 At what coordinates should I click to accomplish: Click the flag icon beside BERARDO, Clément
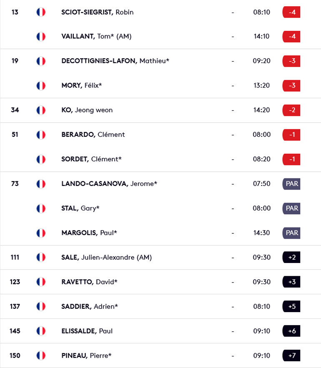[41, 135]
